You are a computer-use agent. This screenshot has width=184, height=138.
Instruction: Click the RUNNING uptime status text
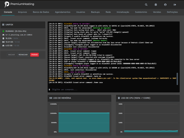point(16,31)
